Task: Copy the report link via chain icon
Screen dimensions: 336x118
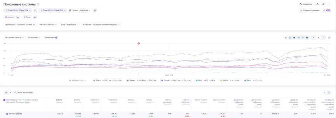Action: tap(323, 4)
